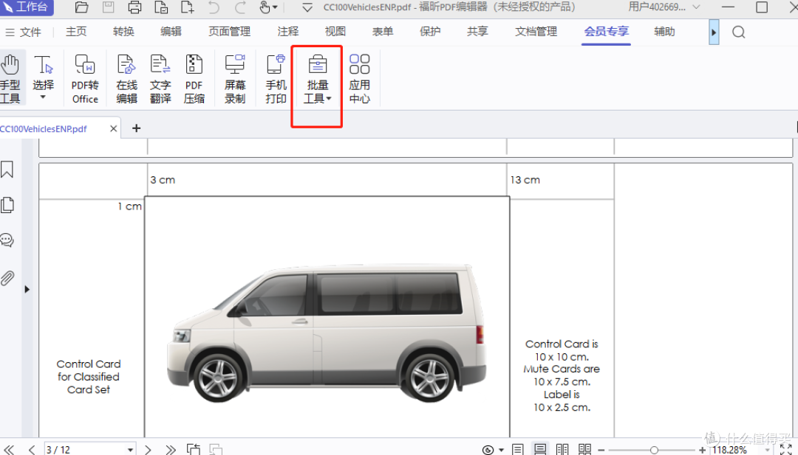Go to the previous page
798x455 pixels.
[x=32, y=449]
